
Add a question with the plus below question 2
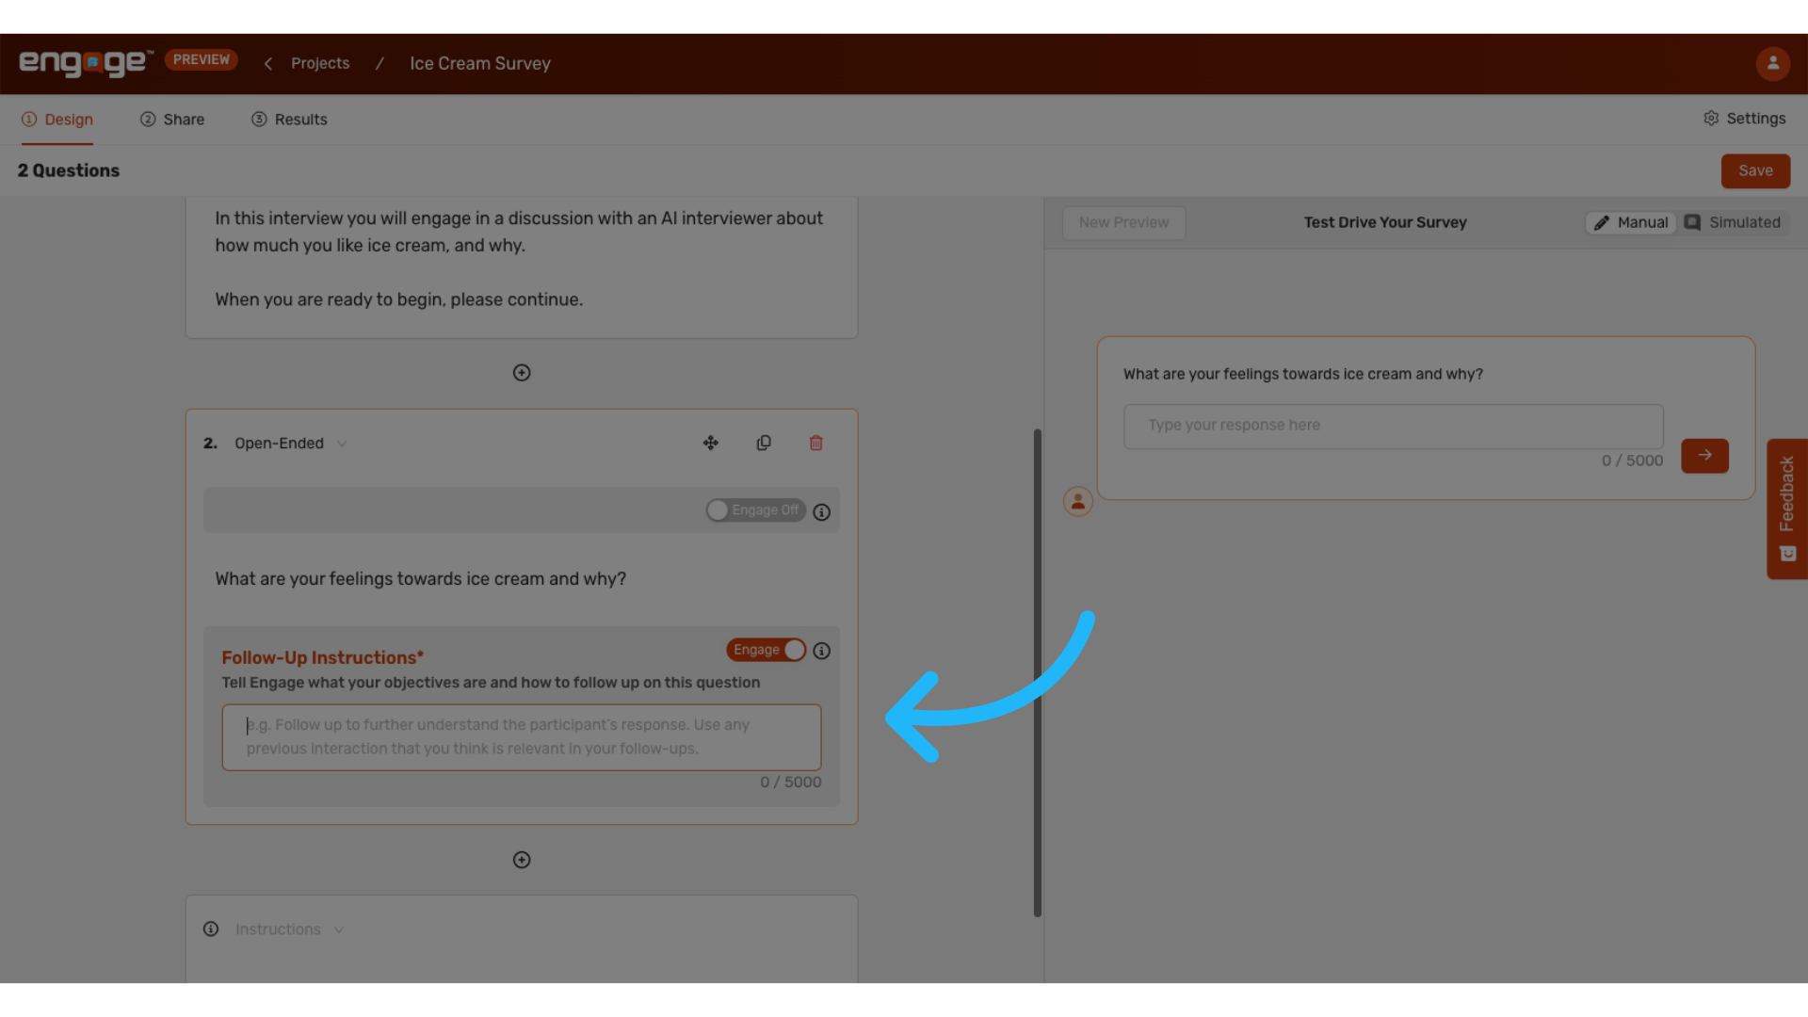click(x=522, y=860)
